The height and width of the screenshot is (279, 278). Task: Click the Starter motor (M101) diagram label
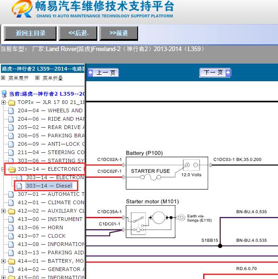152,201
